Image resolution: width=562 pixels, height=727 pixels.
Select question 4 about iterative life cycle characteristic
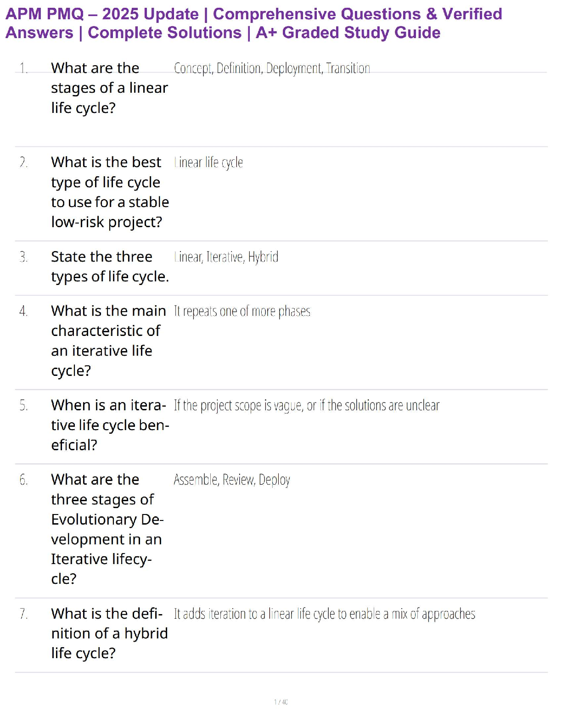[109, 341]
